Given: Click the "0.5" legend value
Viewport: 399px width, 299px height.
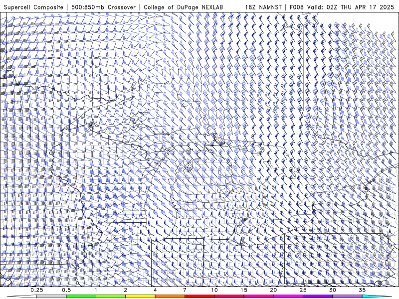Looking at the screenshot, I should (66, 290).
